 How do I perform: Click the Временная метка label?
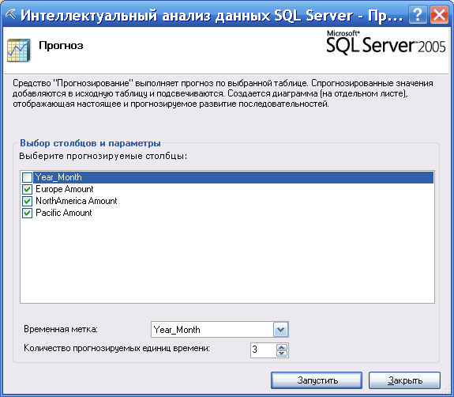(x=61, y=329)
